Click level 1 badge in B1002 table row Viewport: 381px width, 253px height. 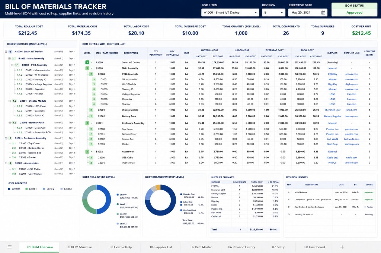coord(87,152)
